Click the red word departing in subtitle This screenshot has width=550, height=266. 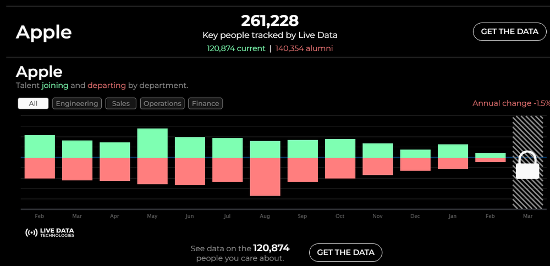tap(107, 86)
